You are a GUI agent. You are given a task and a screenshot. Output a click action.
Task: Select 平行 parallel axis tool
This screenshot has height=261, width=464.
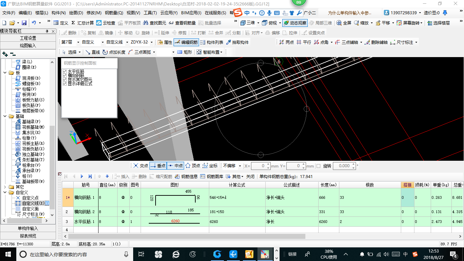click(x=304, y=42)
